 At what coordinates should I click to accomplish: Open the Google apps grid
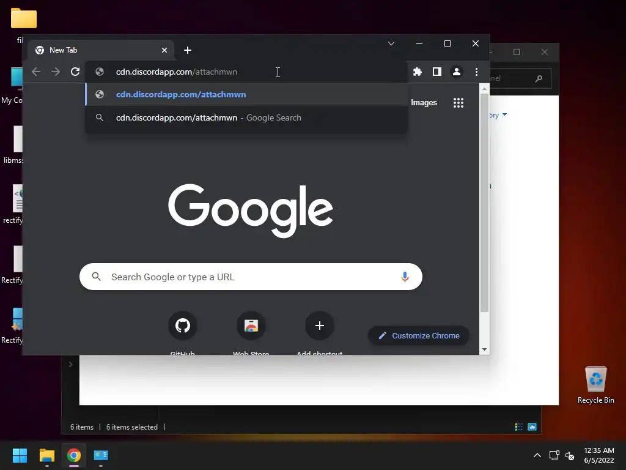(x=458, y=103)
